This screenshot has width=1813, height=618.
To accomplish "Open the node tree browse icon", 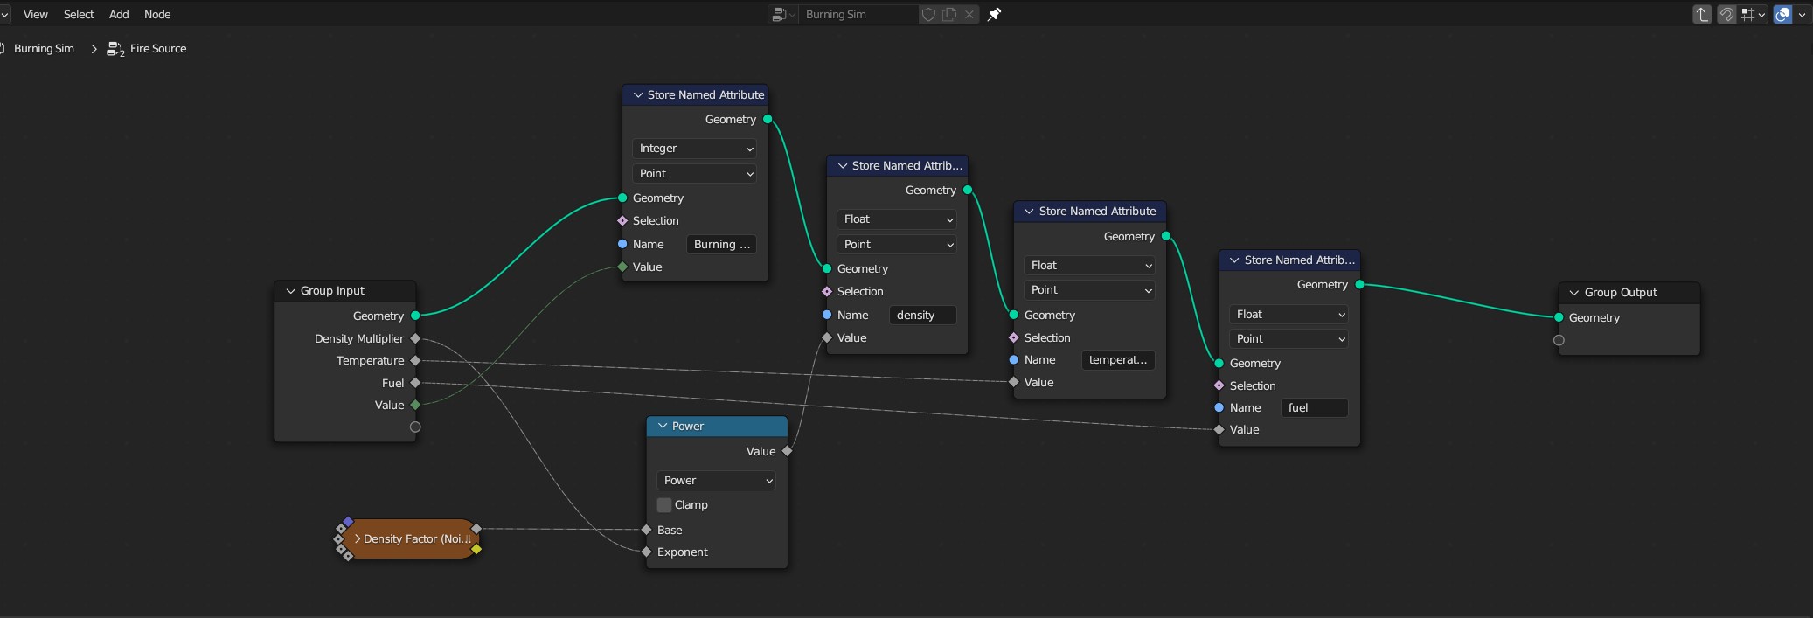I will click(783, 14).
